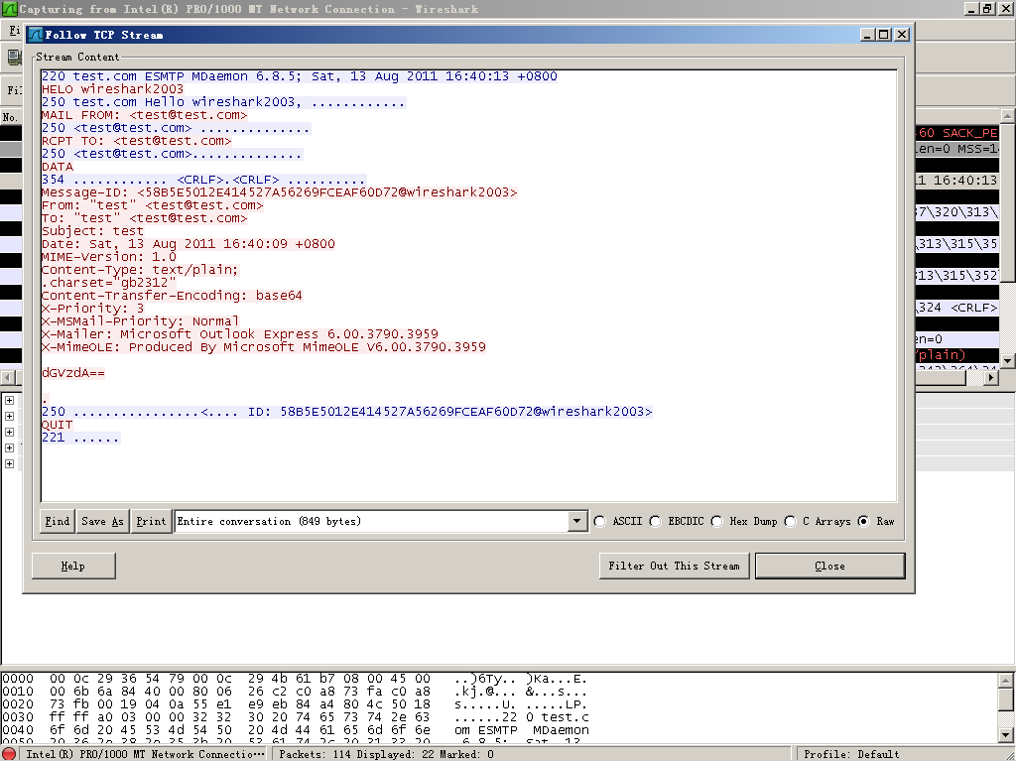This screenshot has height=762, width=1016.
Task: Click the 'From: "test"' header line
Action: 152,206
